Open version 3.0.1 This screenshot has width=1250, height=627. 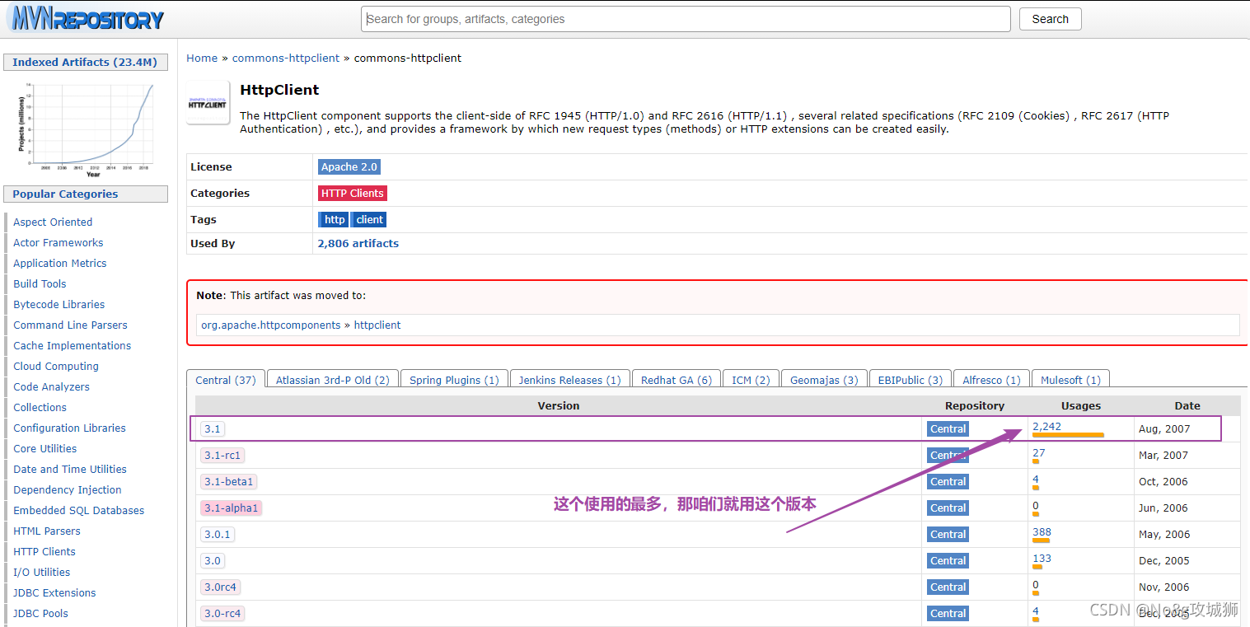coord(218,534)
